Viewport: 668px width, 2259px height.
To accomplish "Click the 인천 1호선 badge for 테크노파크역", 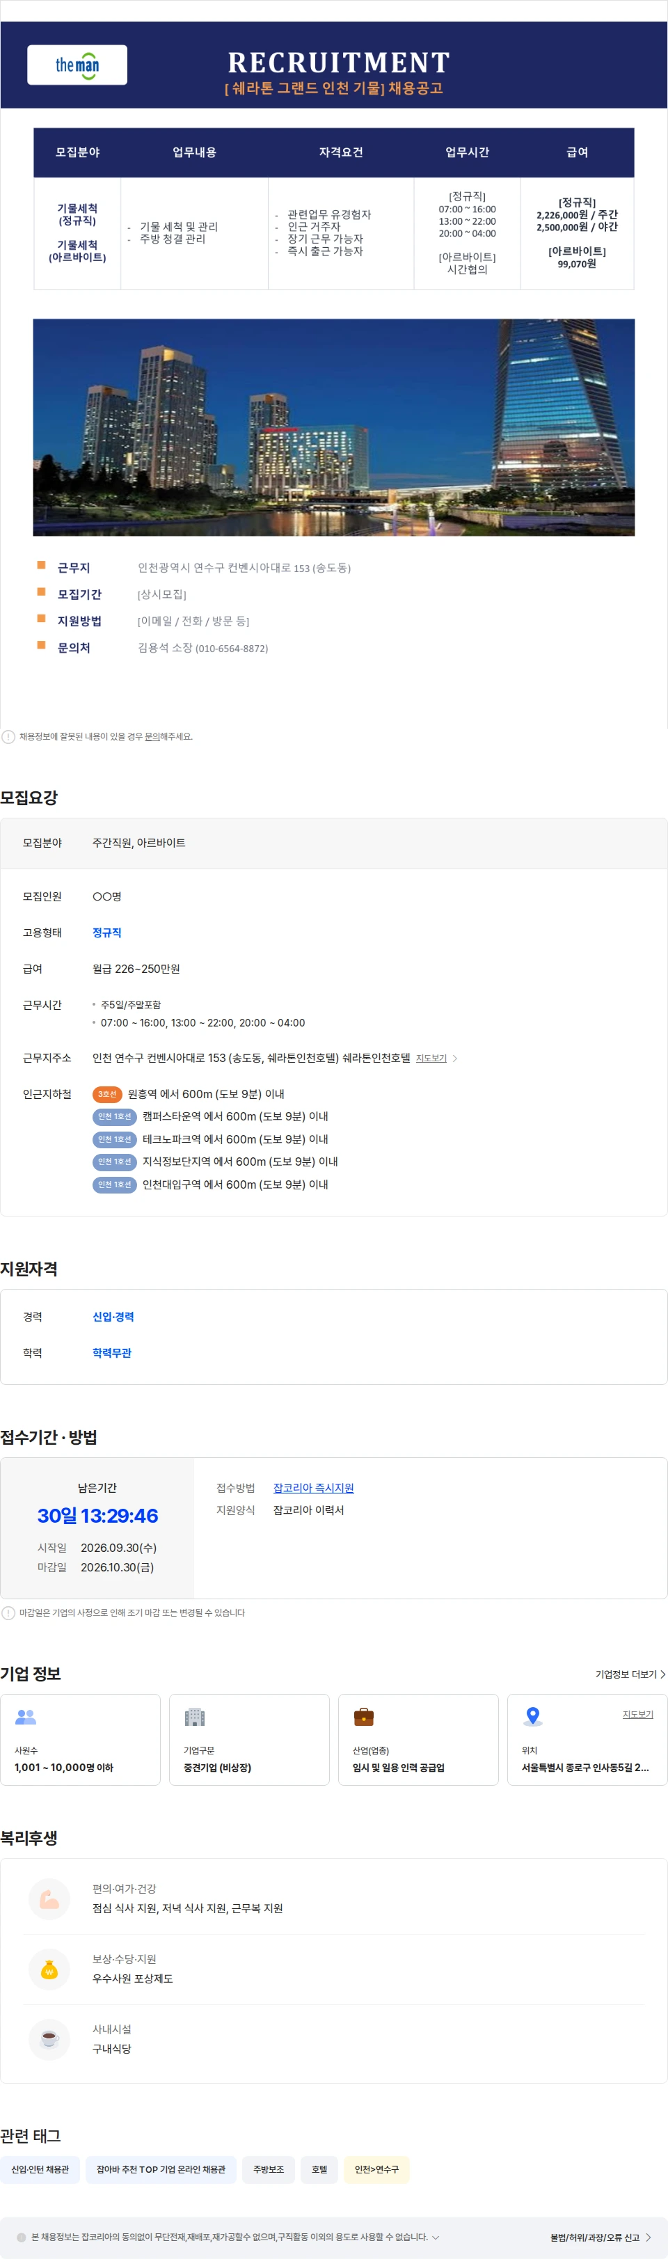I will pos(115,1139).
